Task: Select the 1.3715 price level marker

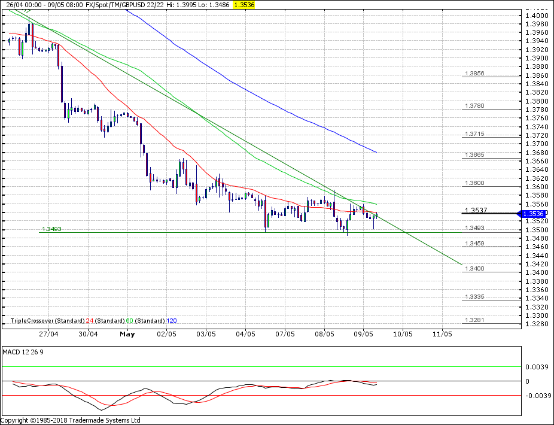Action: tap(474, 134)
